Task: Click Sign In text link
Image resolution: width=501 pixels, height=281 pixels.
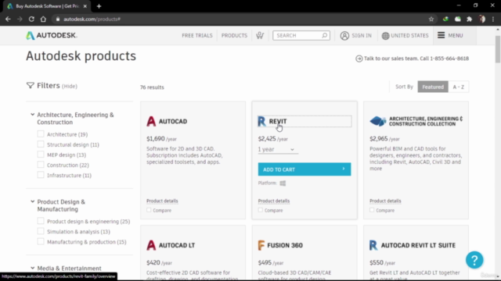Action: pos(362,35)
